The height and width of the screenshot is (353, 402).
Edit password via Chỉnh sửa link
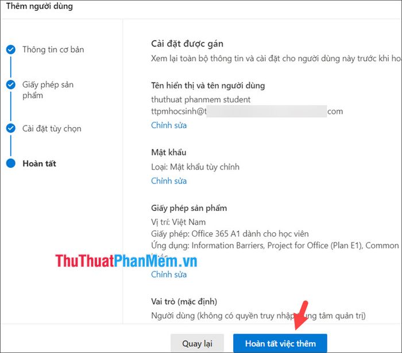pos(169,181)
